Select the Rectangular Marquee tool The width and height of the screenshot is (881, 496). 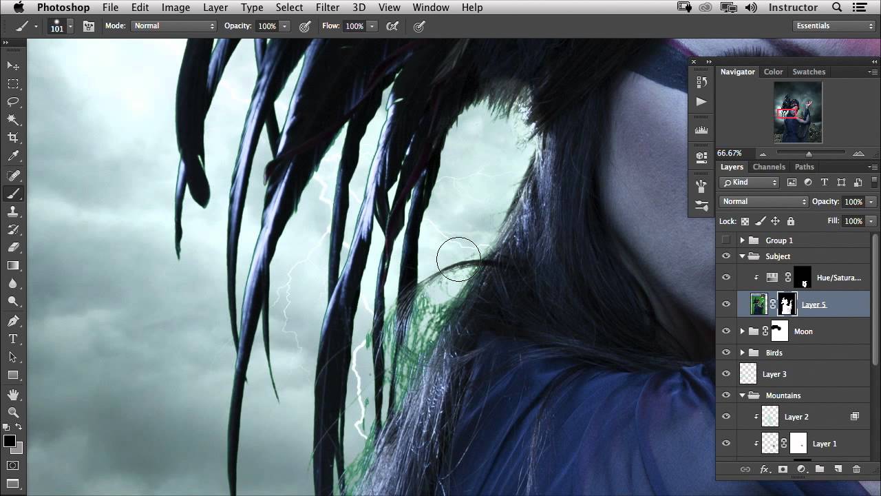tap(13, 83)
